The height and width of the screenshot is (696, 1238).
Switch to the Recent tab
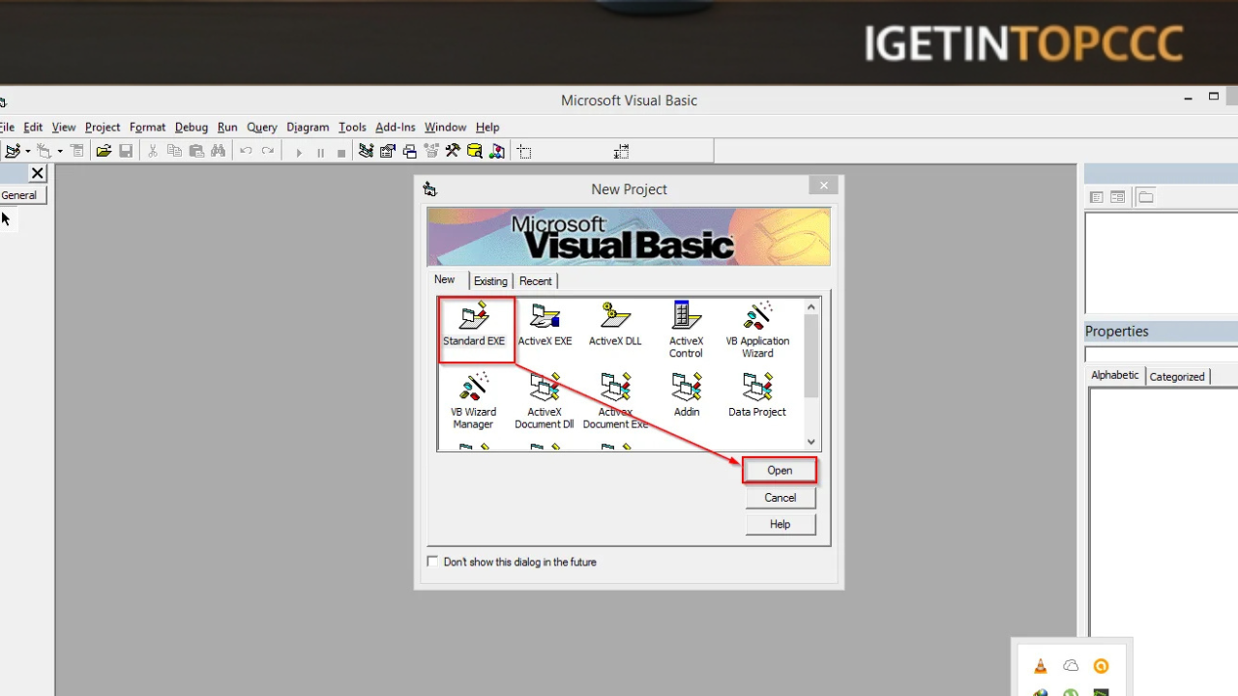coord(535,281)
